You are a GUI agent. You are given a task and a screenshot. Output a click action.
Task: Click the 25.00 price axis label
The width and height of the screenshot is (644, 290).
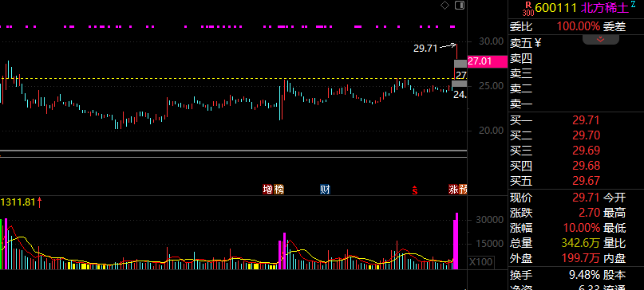click(x=492, y=86)
